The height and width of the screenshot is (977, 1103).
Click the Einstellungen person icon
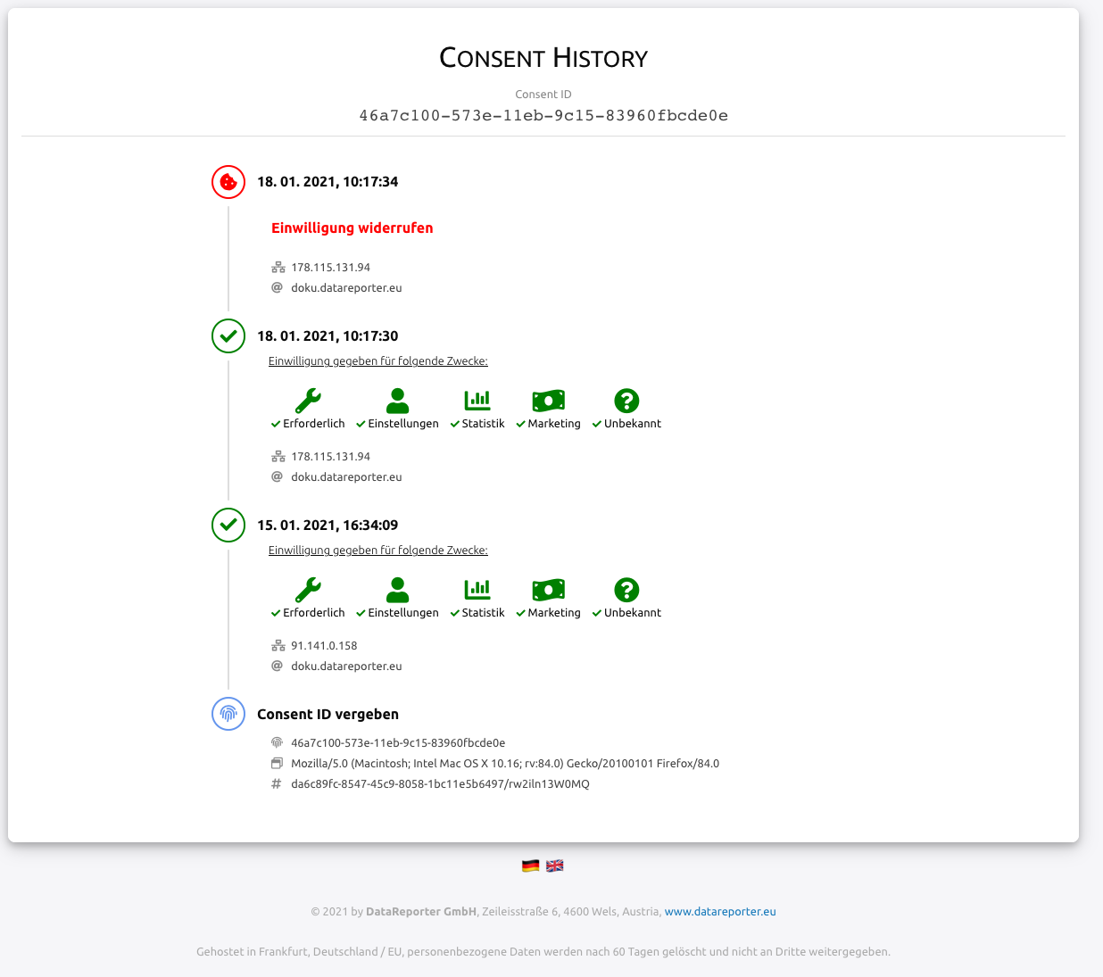coord(397,400)
